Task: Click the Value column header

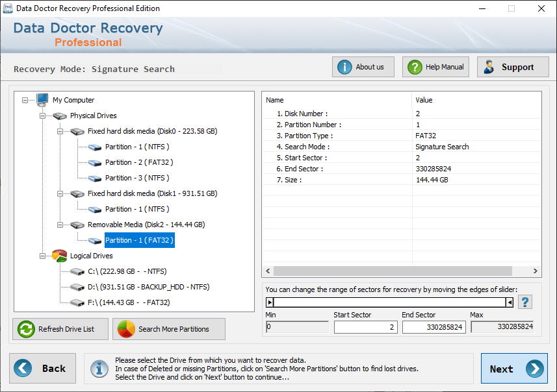Action: point(476,100)
